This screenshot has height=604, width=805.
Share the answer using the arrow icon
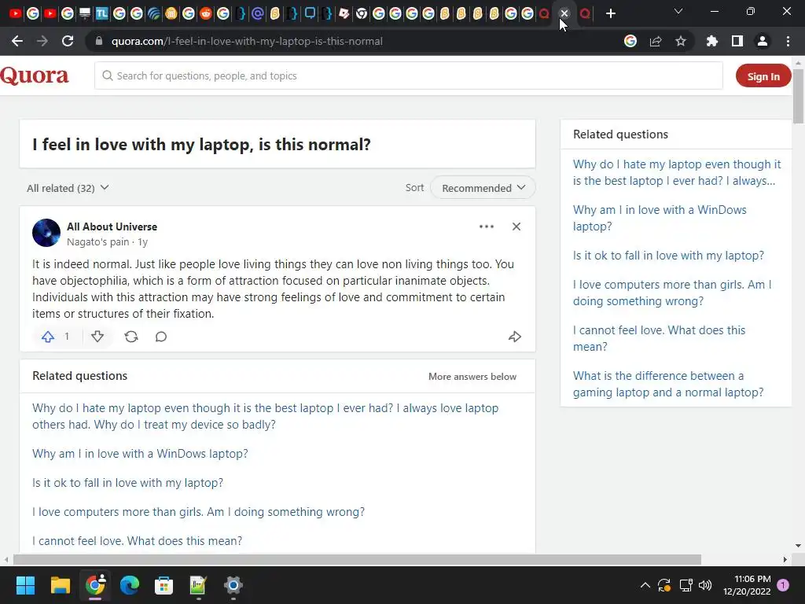(x=514, y=337)
